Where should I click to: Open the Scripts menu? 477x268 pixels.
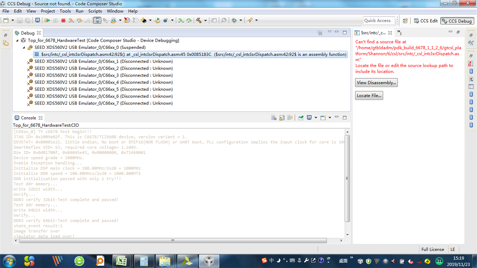[95, 11]
